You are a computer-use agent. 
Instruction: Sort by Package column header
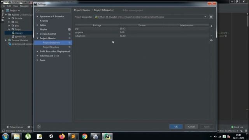coord(97,25)
